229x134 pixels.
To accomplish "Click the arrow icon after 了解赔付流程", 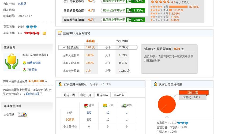I will point(41,94).
